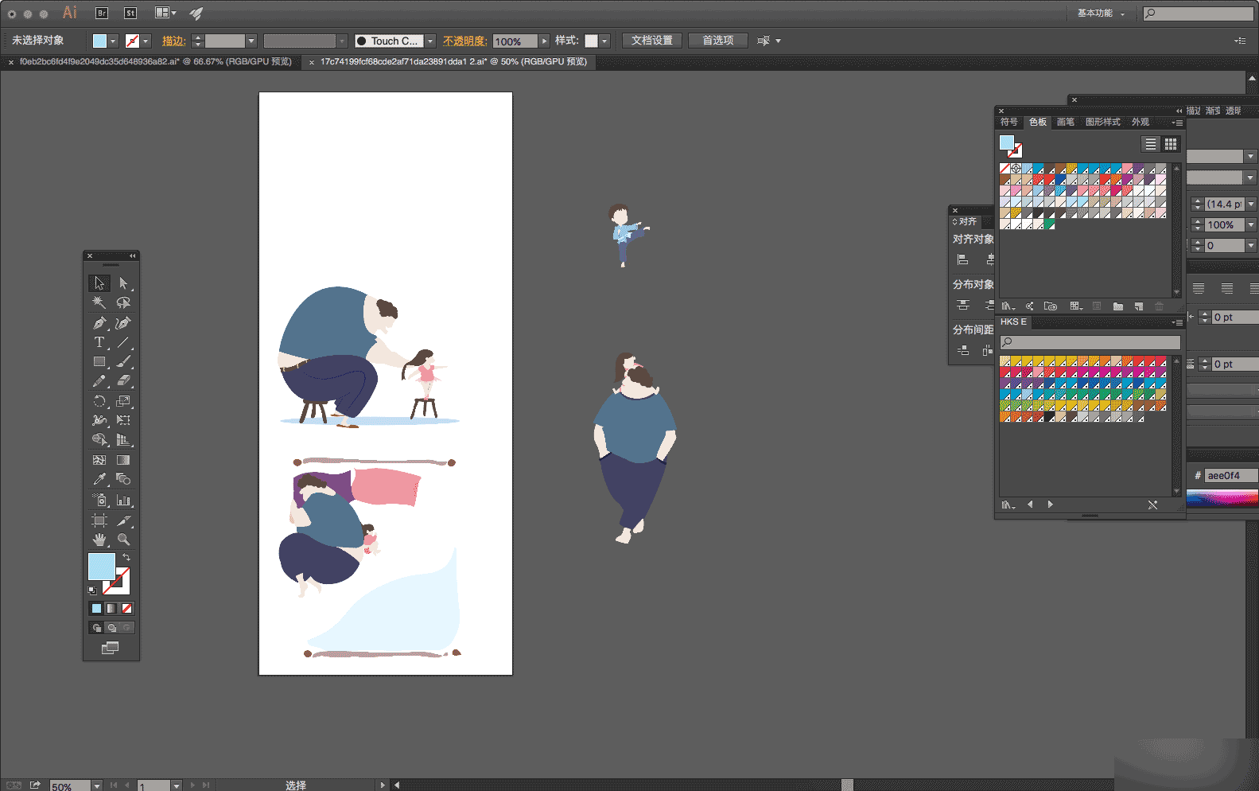
Task: Swap fill and stroke colors arrow
Action: (x=126, y=557)
